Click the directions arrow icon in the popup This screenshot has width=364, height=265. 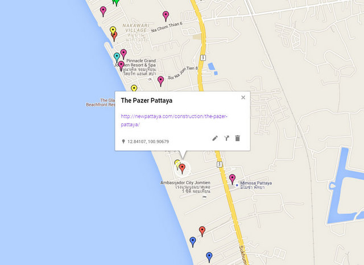point(226,138)
